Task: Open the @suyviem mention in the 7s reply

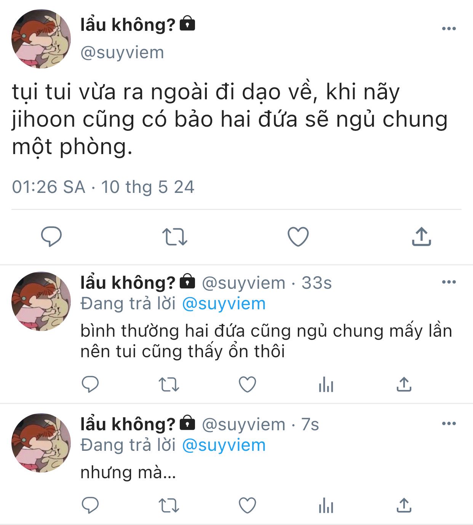Action: coord(224,445)
